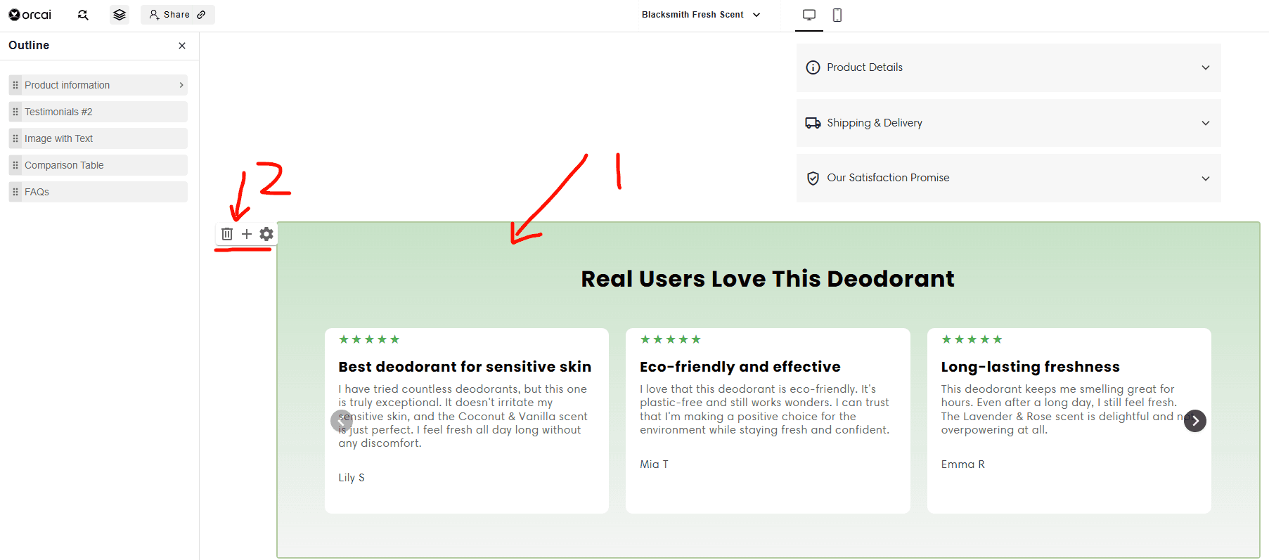Delete section with trash icon
Viewport: 1269px width, 560px height.
coord(227,234)
